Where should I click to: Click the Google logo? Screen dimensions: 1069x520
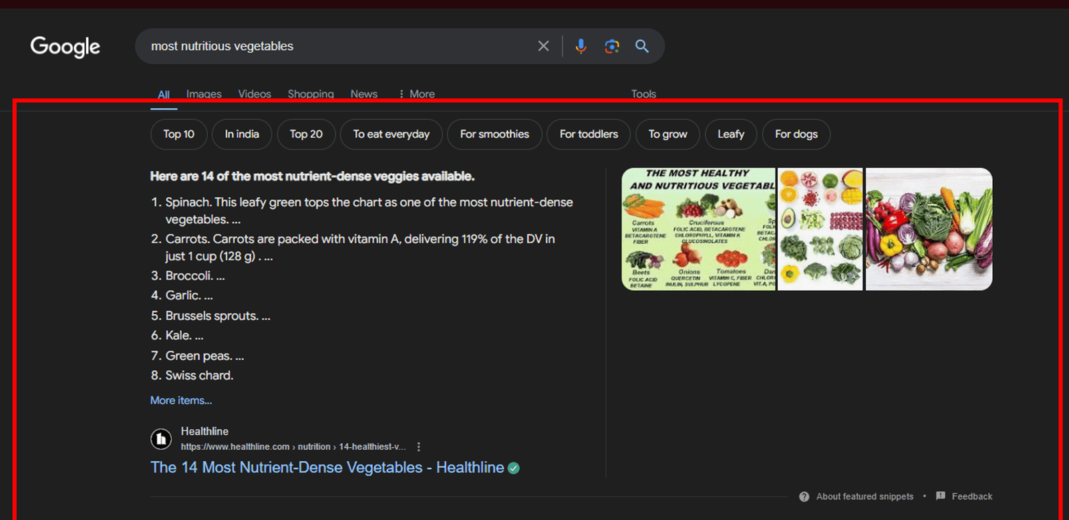tap(65, 46)
